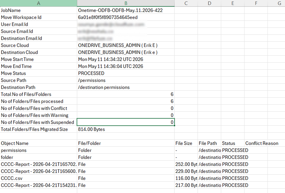Select Total No of Files/Folders value 6
This screenshot has width=285, height=193.
pos(126,94)
